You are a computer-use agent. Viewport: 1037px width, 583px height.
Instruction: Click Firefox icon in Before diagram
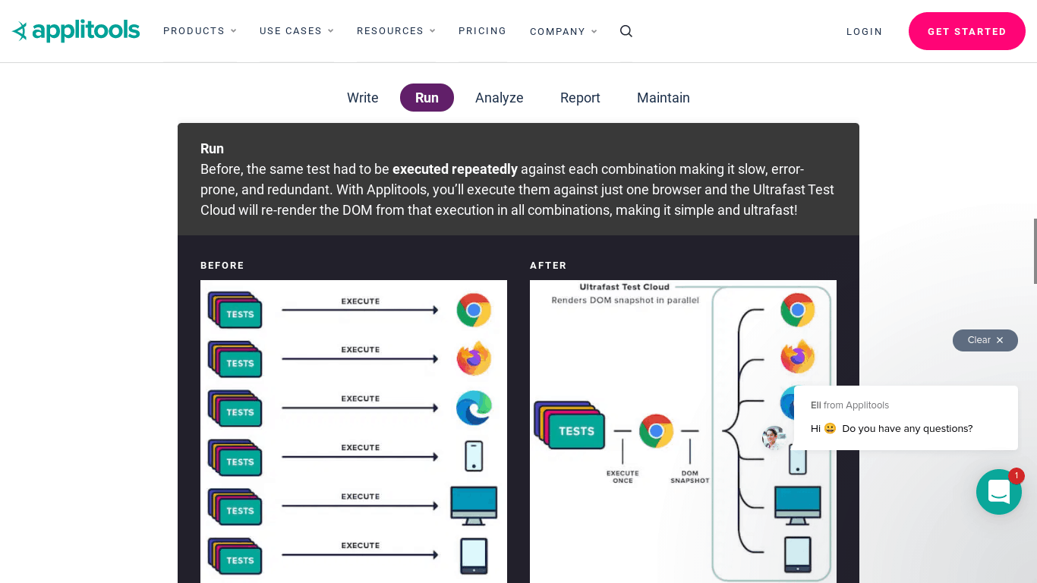click(x=474, y=359)
